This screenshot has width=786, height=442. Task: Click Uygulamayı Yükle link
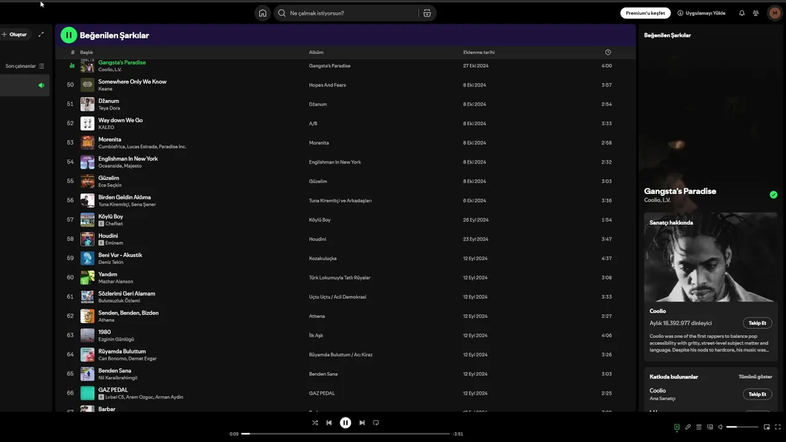pos(701,13)
